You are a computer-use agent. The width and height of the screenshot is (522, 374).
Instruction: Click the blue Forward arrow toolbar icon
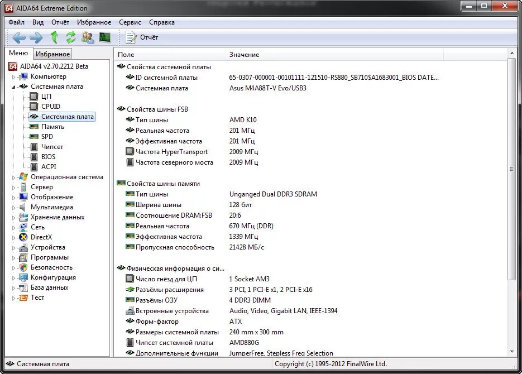click(36, 37)
